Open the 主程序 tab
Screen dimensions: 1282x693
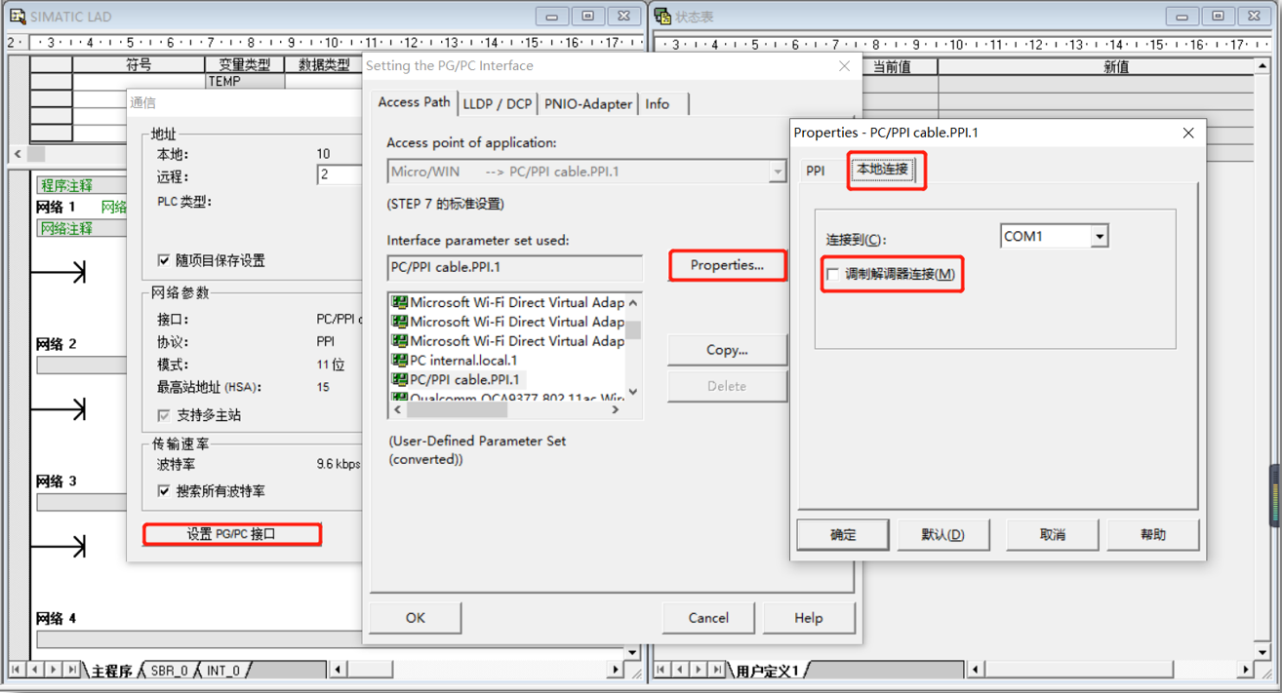point(112,671)
